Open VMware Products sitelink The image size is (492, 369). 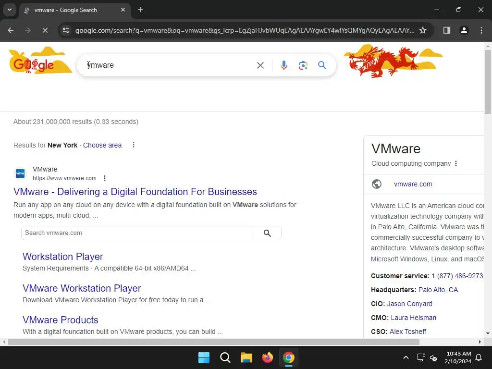[61, 320]
